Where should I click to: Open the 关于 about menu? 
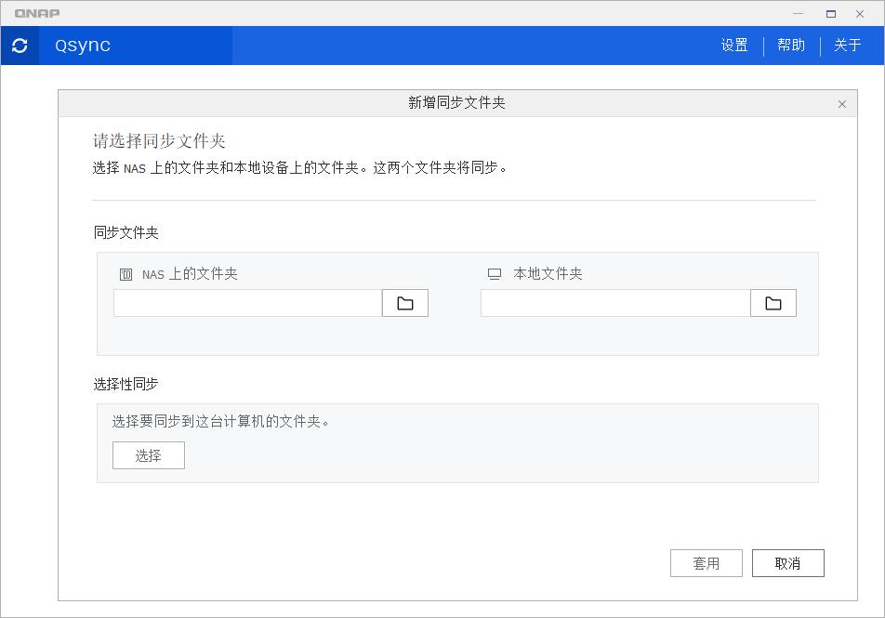[848, 46]
